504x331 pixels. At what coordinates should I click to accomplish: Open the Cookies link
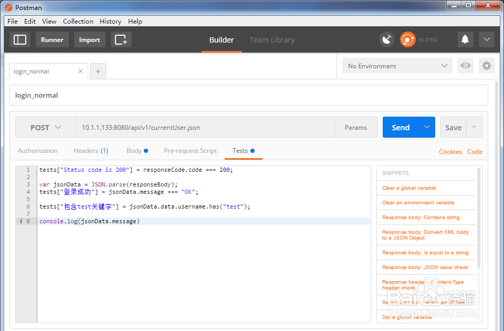pos(450,151)
